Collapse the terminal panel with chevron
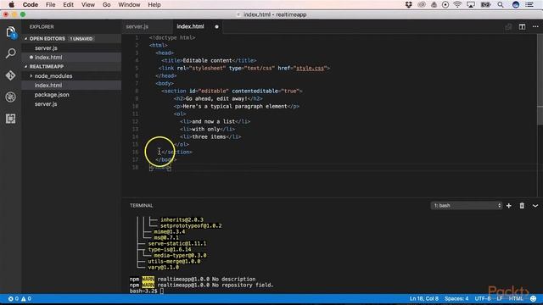543x305 pixels. pyautogui.click(x=535, y=205)
